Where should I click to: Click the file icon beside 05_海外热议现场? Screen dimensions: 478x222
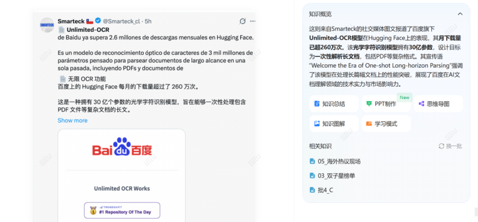click(x=312, y=161)
